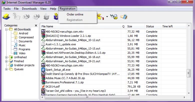
Task: Choose Order online from the menu
Action: (75, 14)
